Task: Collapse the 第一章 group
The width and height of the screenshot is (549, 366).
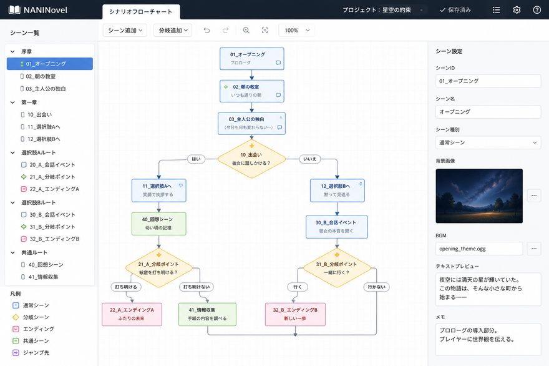Action: pos(12,102)
